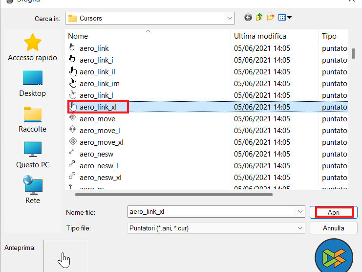
Task: Expand the Cerca in folder dropdown
Action: pyautogui.click(x=230, y=18)
